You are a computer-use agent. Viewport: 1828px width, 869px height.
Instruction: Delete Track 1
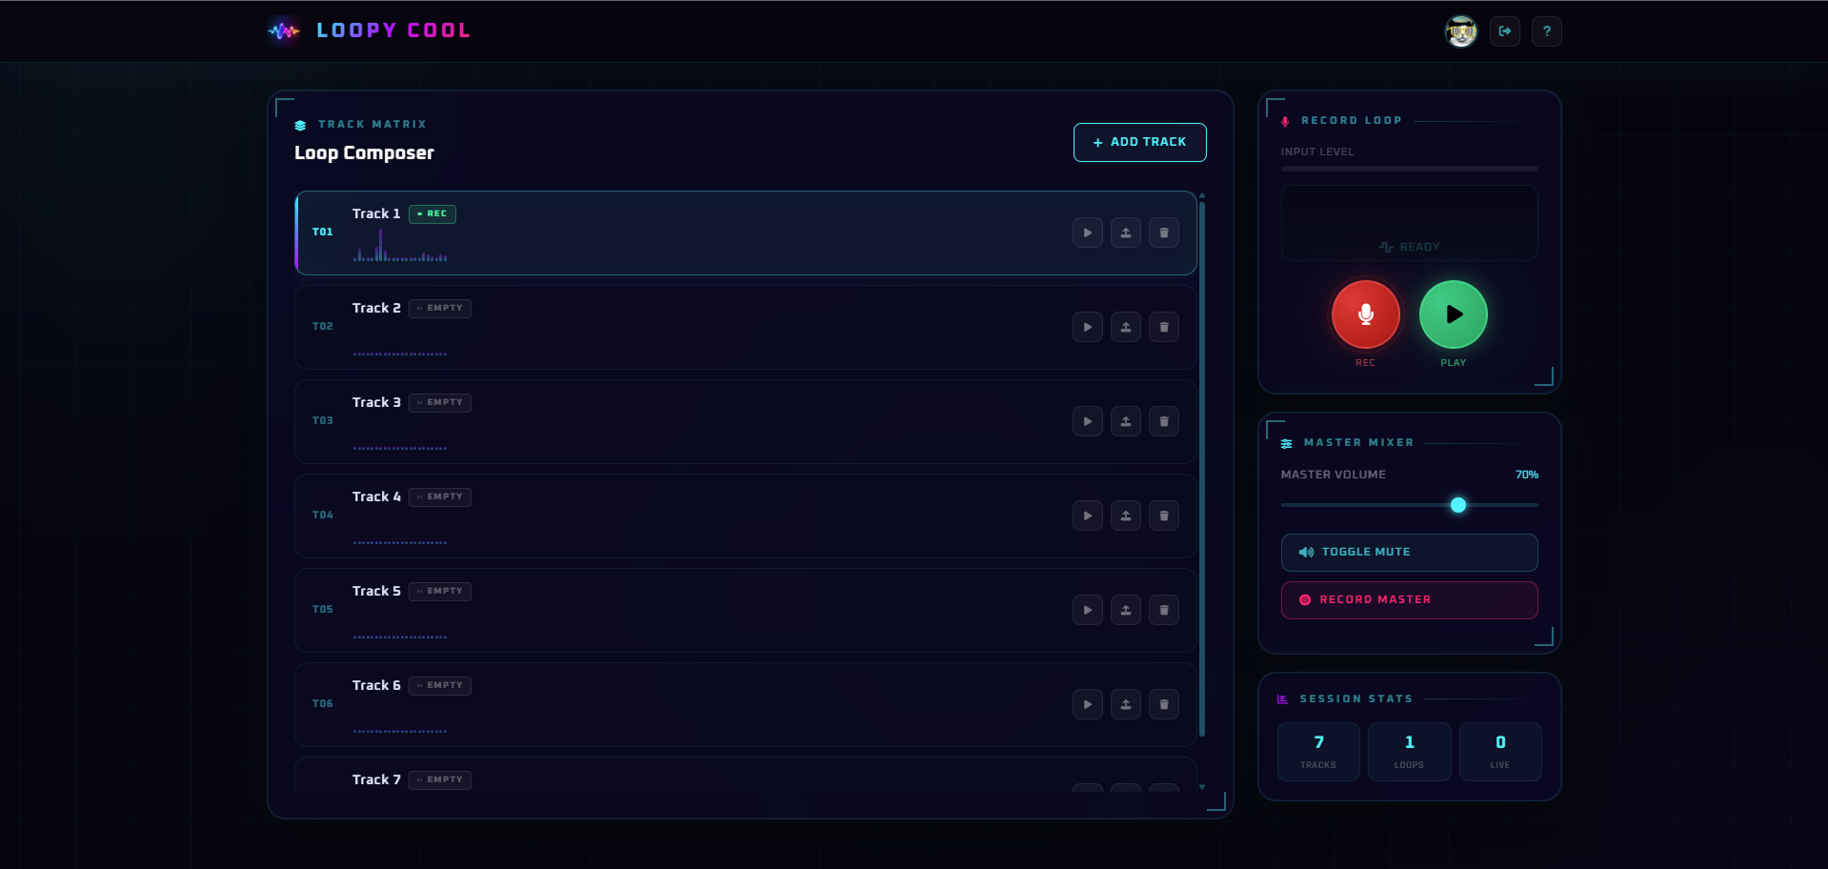1163,232
